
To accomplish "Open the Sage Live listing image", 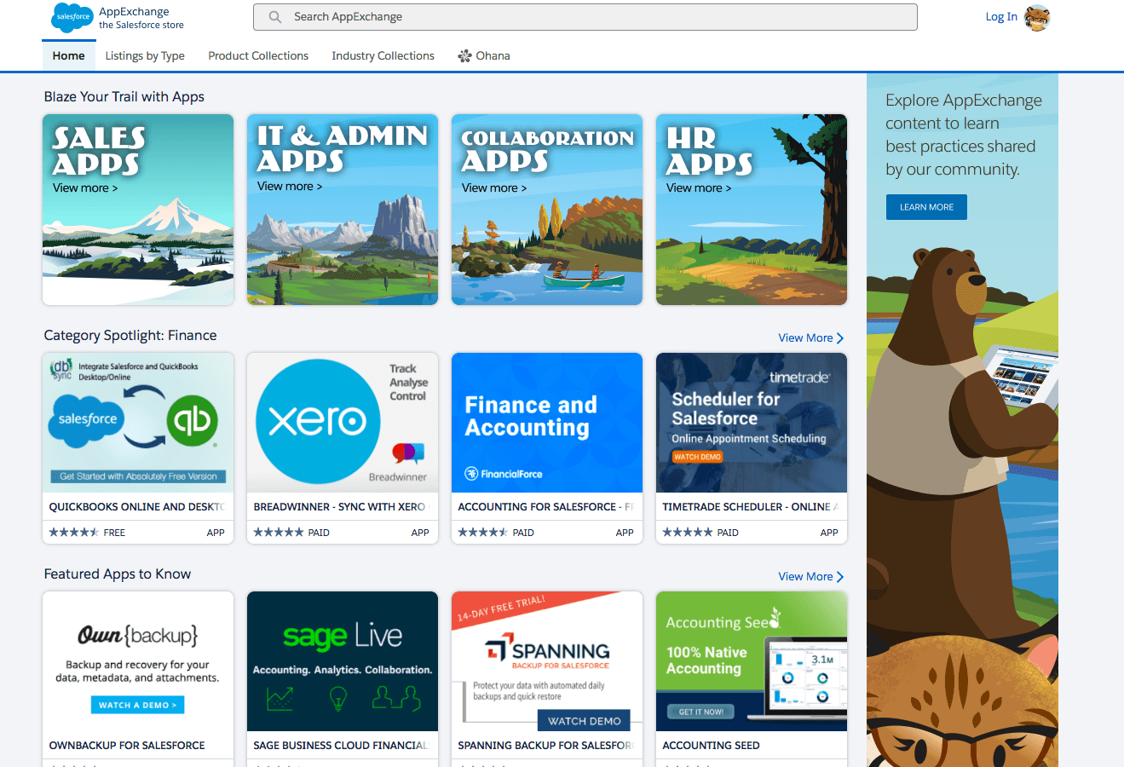I will (343, 661).
